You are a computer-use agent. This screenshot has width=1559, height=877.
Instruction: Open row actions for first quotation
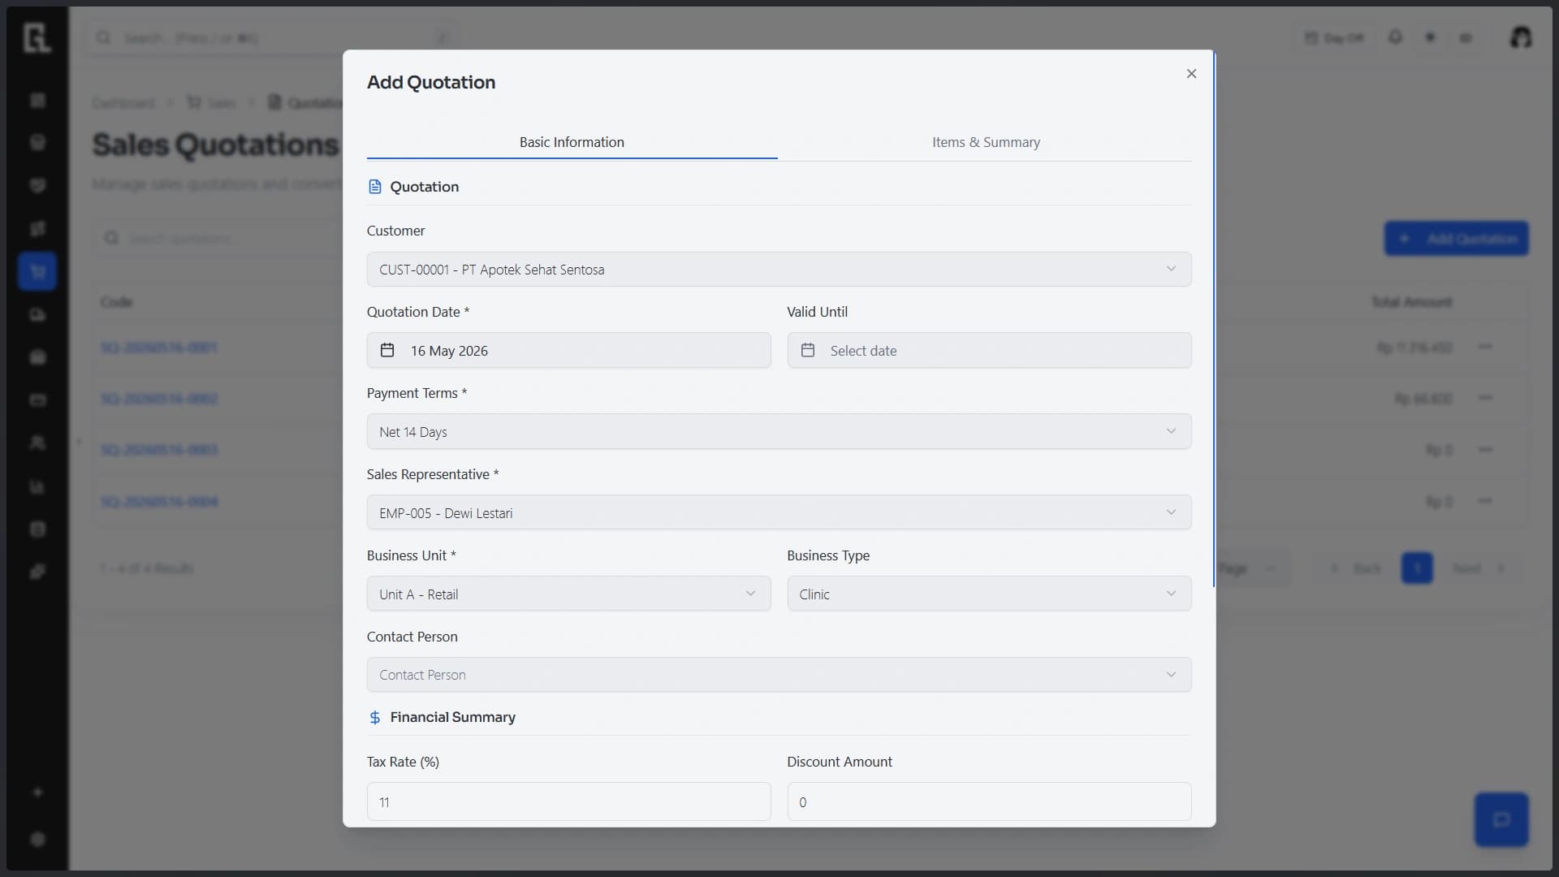[x=1485, y=348]
